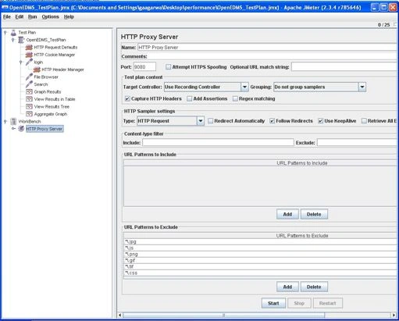
Task: Select the HTTP Proxy Server tree icon
Action: click(21, 129)
